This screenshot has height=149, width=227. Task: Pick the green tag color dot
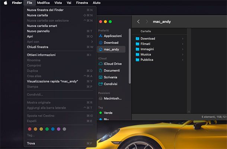(47, 129)
